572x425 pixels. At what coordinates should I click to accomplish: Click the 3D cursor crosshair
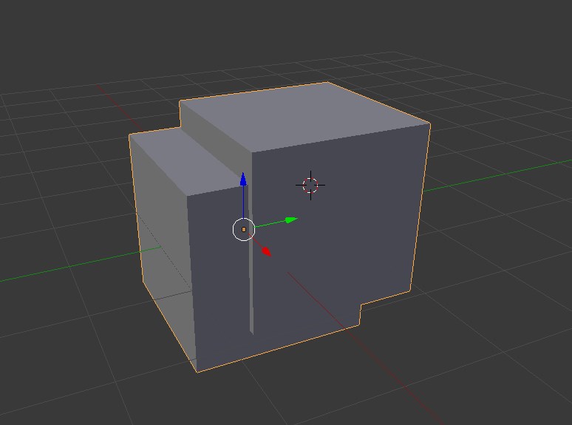(x=310, y=186)
